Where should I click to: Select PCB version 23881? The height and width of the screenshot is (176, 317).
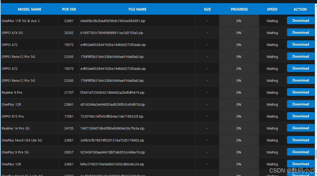[69, 140]
